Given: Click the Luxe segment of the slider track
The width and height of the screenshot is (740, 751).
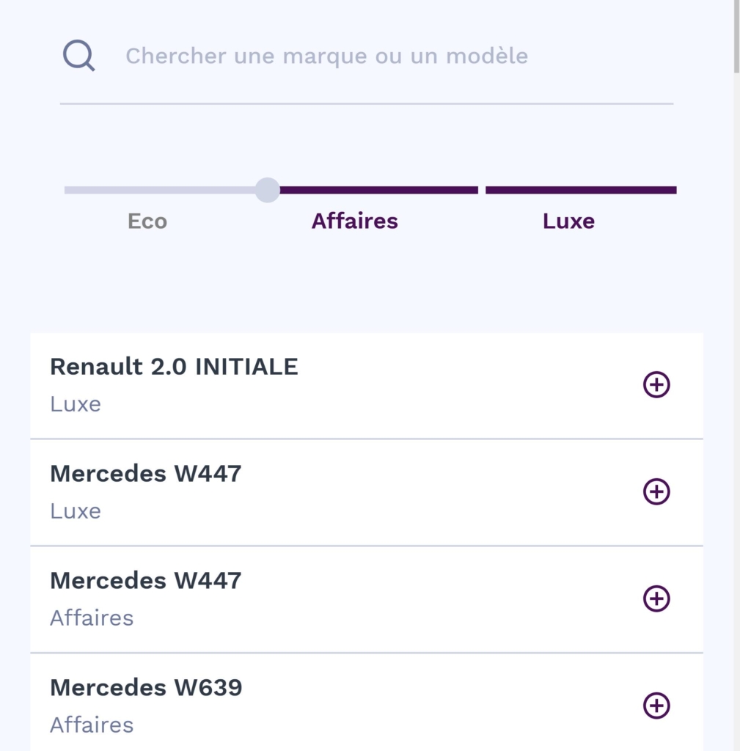Looking at the screenshot, I should pos(580,190).
